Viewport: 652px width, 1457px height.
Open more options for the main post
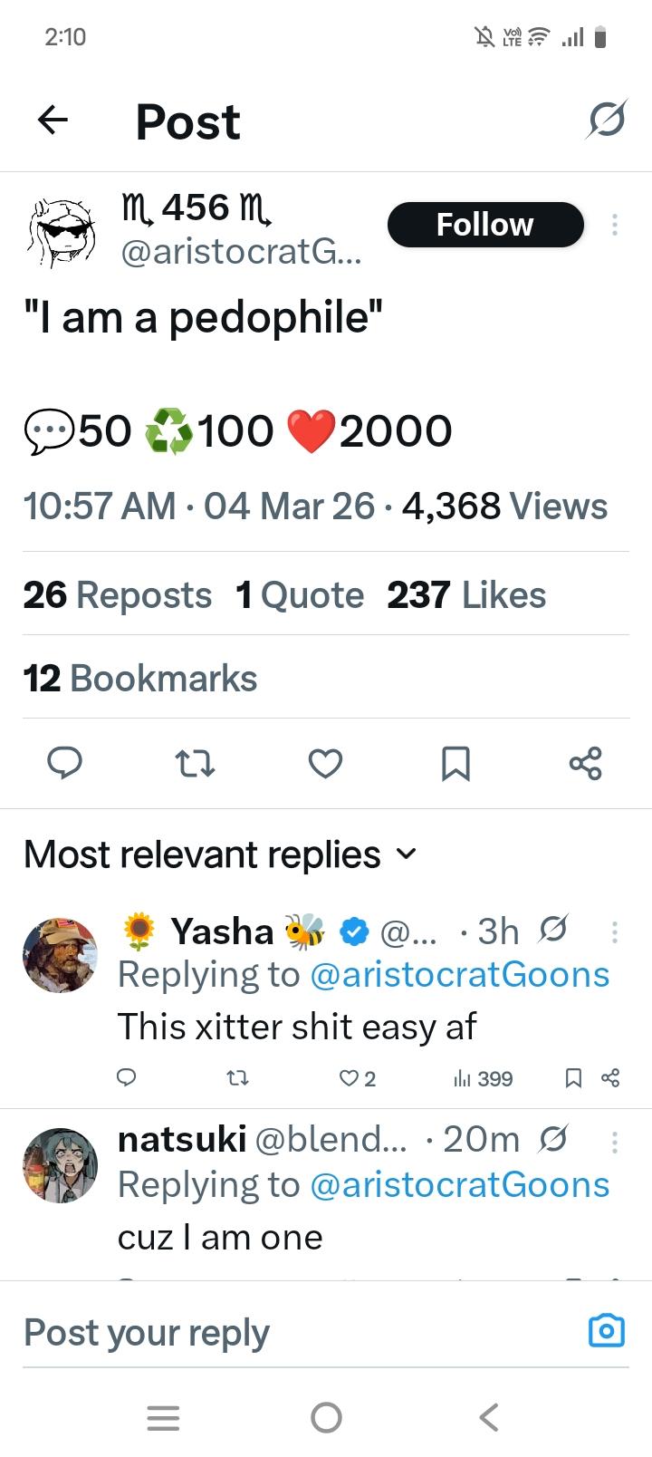point(615,225)
